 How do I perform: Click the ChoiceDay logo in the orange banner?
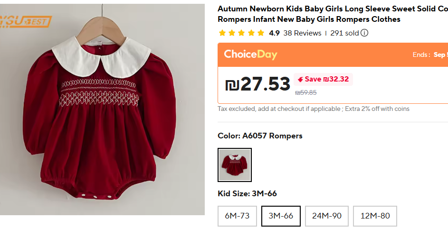(250, 55)
